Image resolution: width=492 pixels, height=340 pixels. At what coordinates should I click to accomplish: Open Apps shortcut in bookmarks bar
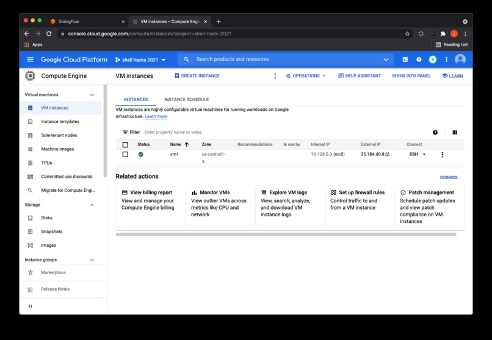[x=33, y=44]
